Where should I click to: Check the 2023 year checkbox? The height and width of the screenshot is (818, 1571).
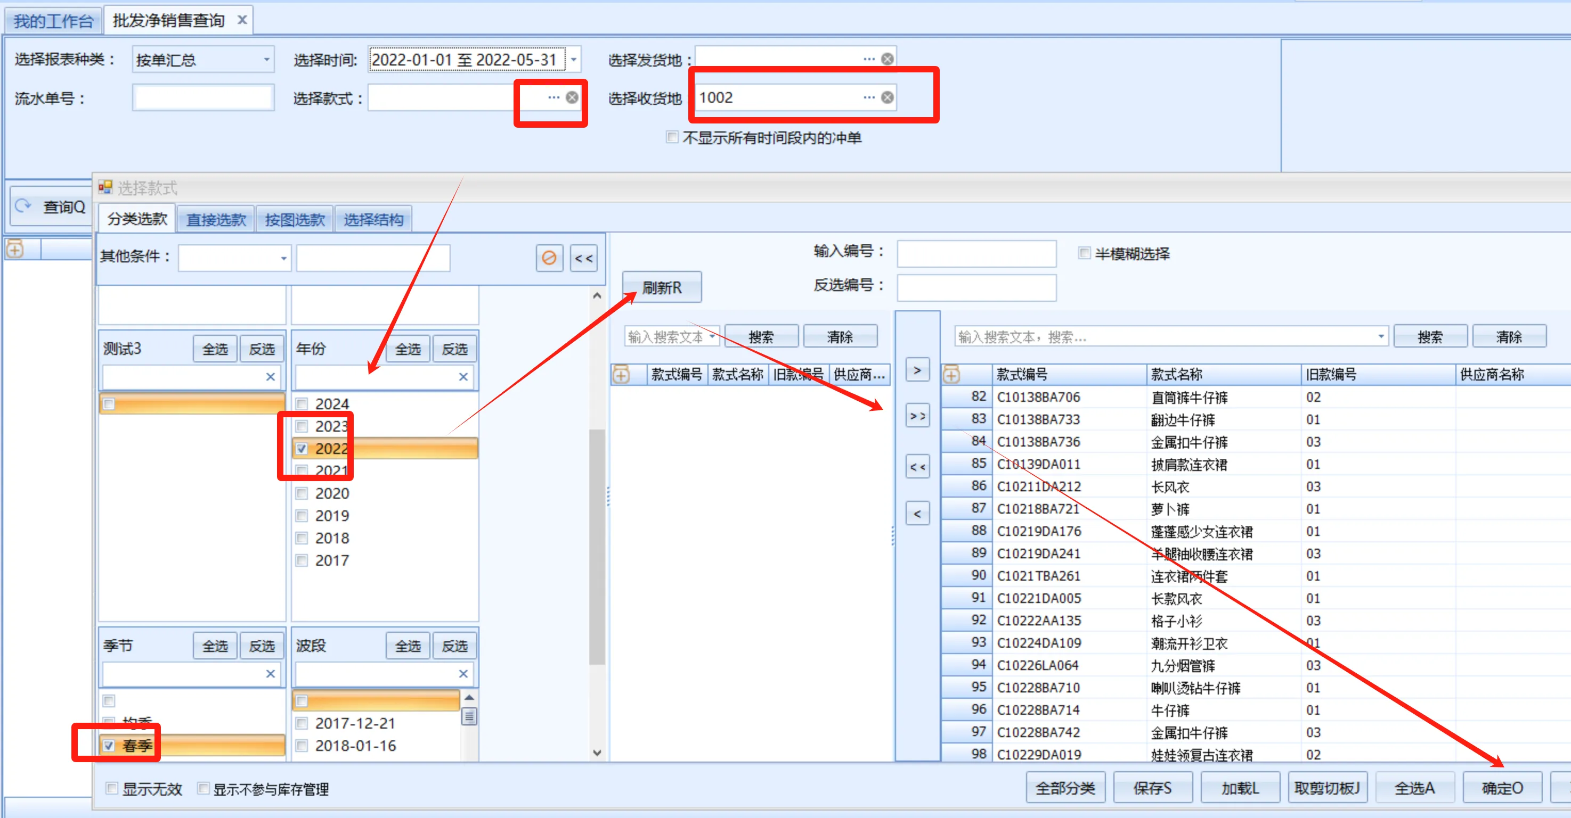[x=302, y=426]
